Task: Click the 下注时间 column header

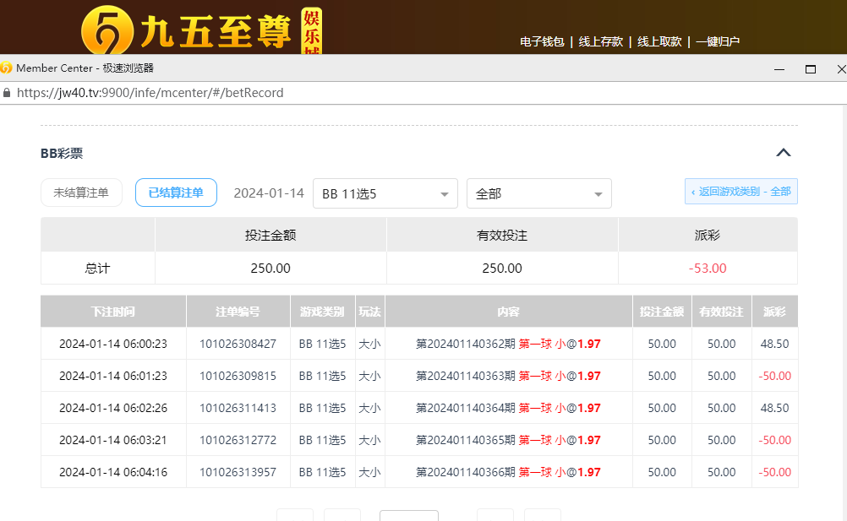Action: pyautogui.click(x=113, y=312)
